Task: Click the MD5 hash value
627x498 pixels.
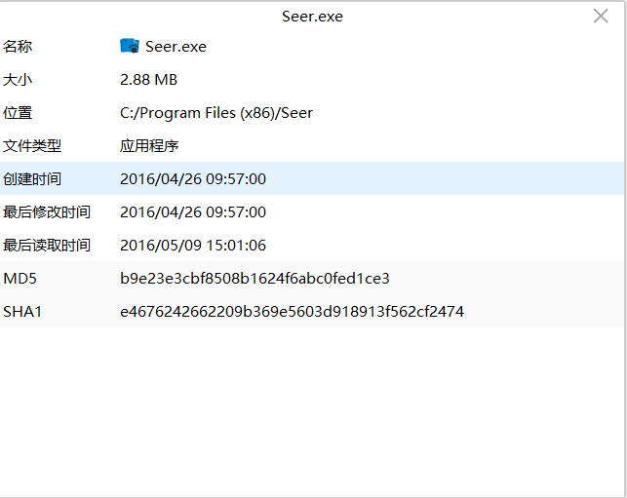Action: [255, 278]
